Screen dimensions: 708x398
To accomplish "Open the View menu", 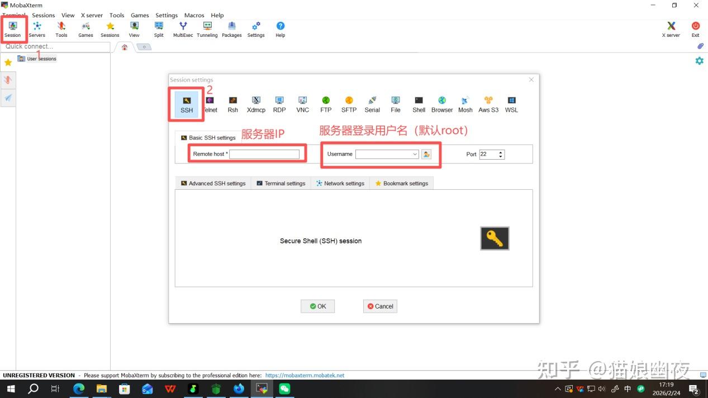I will tap(68, 15).
